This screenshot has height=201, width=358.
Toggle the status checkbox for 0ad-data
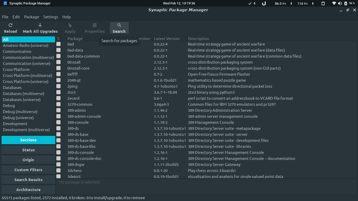coord(58,50)
